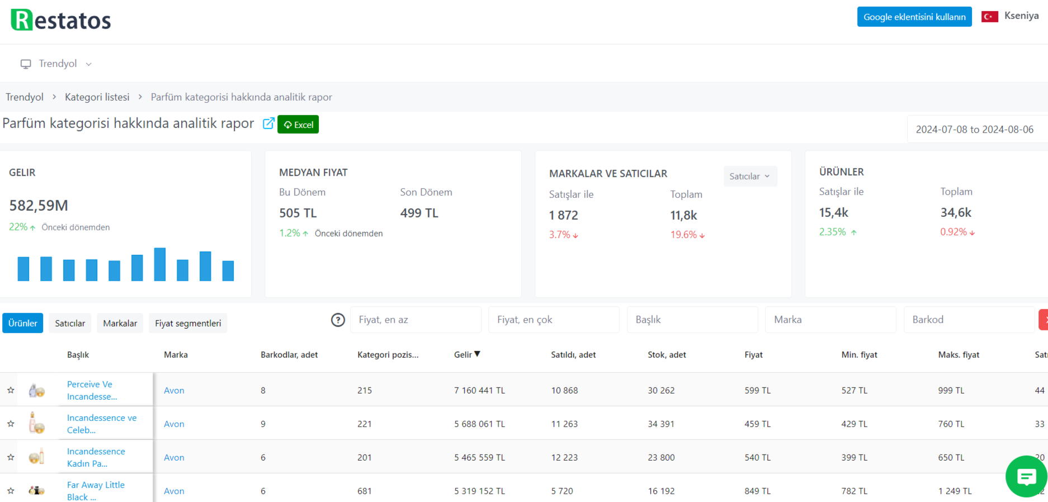Screen dimensions: 1048x502
Task: Open the Fiyat segmentleri tab
Action: 188,323
